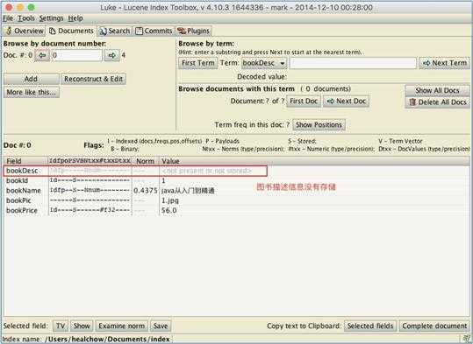473x344 pixels.
Task: Switch to the Overview tab
Action: 25,31
